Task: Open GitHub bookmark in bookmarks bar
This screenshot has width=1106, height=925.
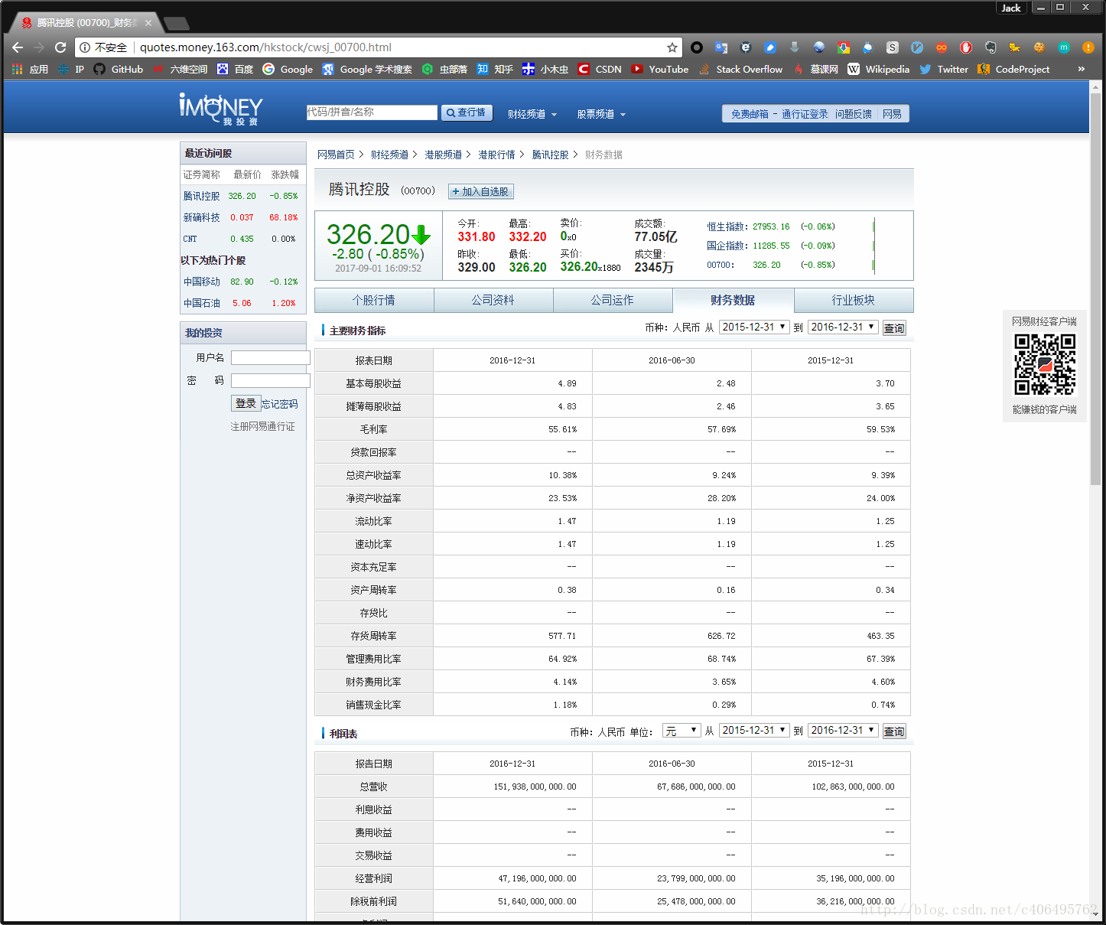Action: coord(119,69)
